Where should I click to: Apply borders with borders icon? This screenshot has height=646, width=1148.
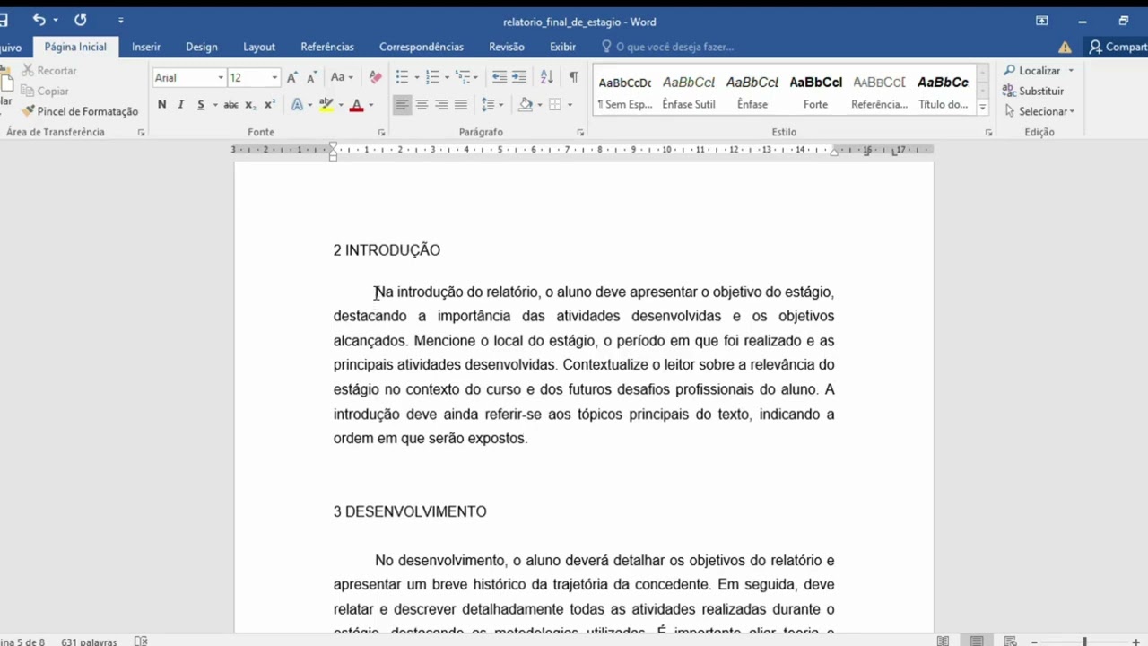point(555,105)
